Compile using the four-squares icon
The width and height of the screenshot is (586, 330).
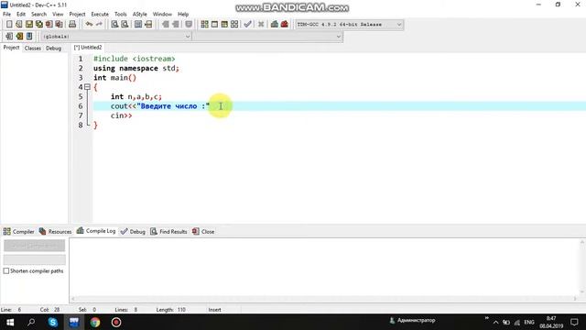pos(204,25)
